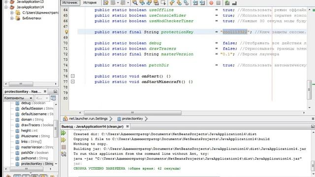Select debug : boolean in navigator
Viewport: 315px width, 177px height.
(x=33, y=103)
